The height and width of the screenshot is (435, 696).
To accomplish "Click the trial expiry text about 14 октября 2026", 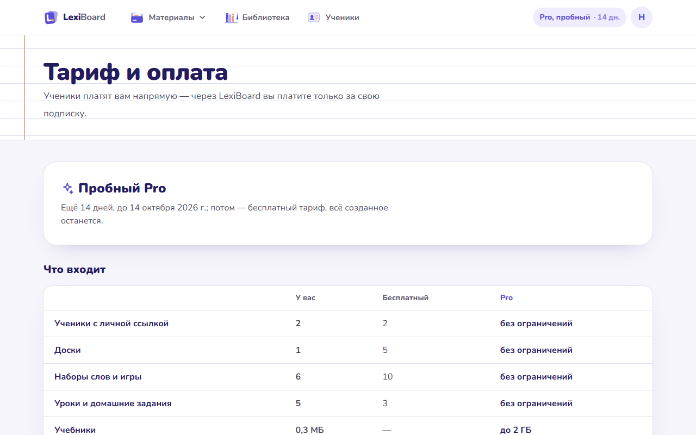I will (225, 214).
